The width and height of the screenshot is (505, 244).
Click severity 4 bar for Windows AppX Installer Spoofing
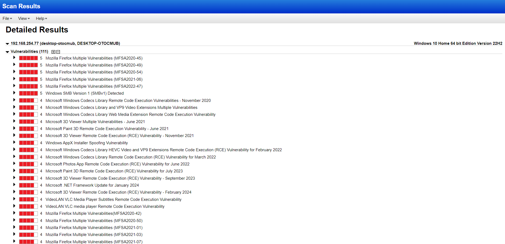[28, 143]
